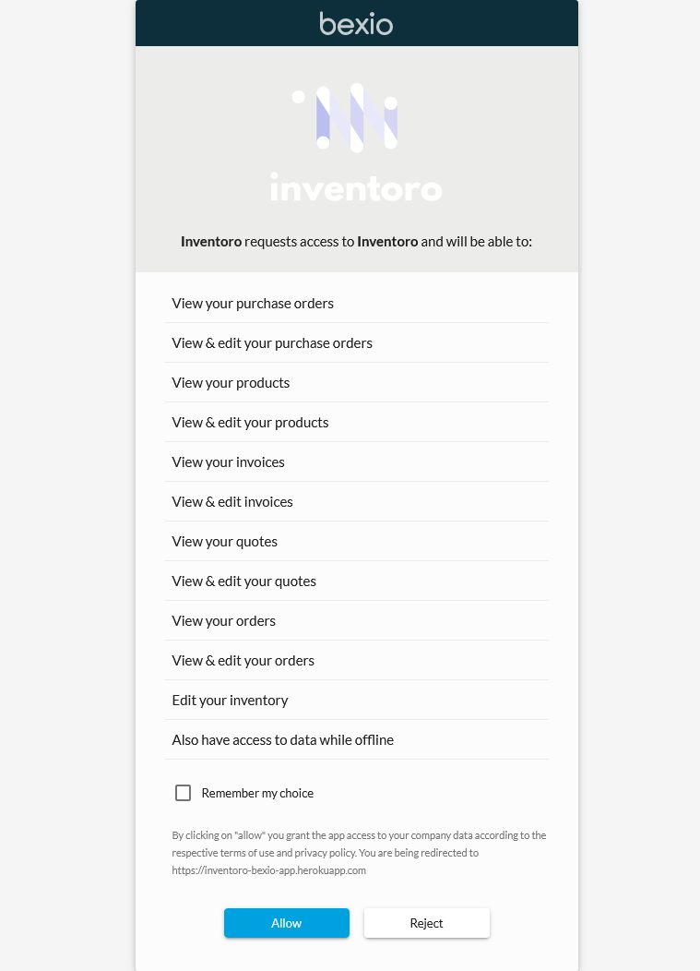Click the Remember my choice label
Image resolution: width=700 pixels, height=971 pixels.
pyautogui.click(x=257, y=793)
